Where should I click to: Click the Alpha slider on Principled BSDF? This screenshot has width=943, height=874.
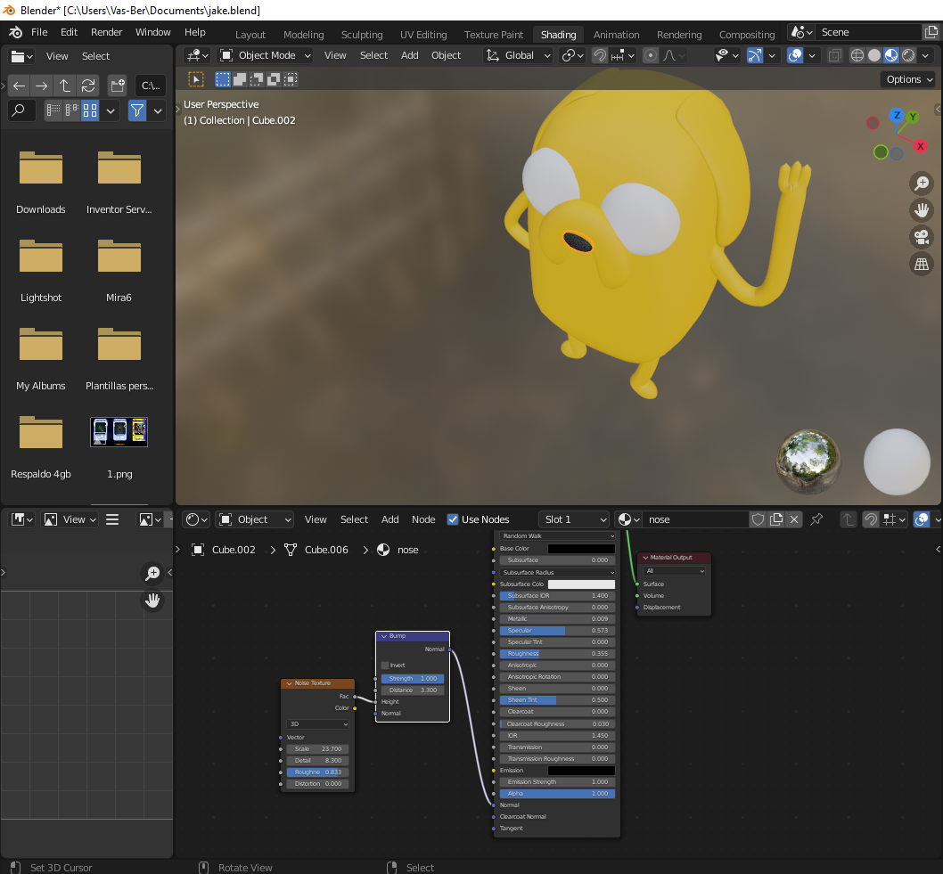(557, 794)
